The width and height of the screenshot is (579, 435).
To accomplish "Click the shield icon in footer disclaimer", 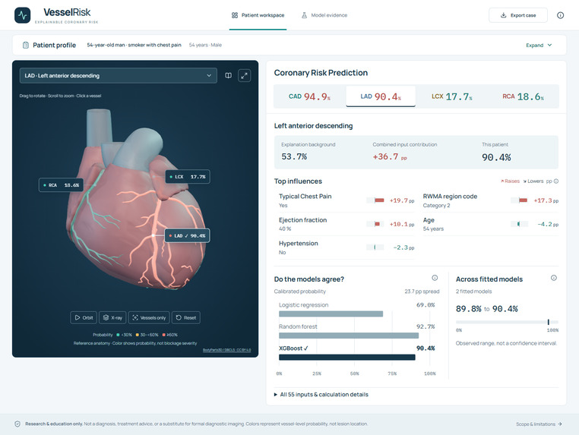I will [x=17, y=424].
